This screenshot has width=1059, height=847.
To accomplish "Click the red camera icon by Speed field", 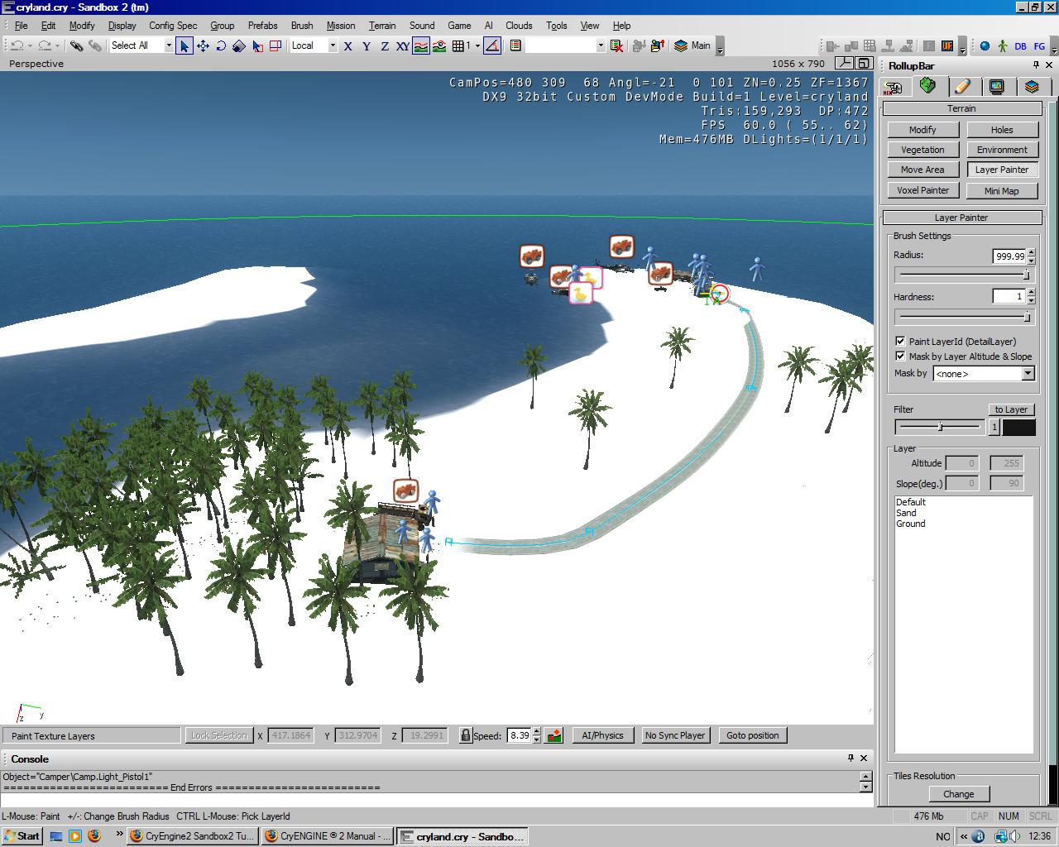I will coord(554,735).
